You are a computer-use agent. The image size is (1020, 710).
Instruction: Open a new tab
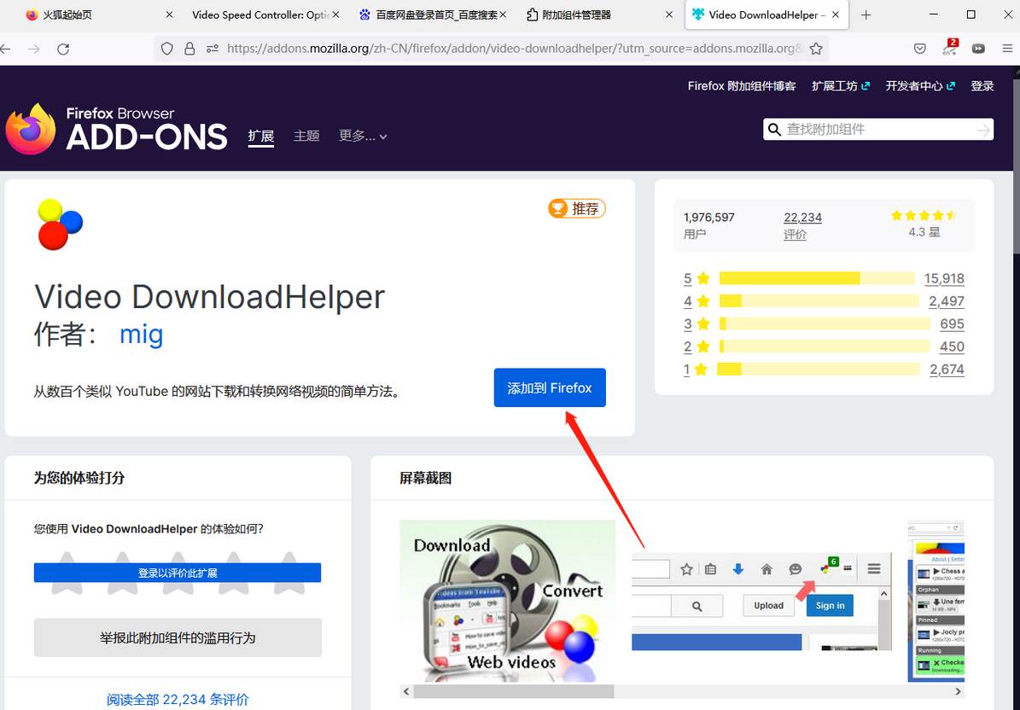866,15
